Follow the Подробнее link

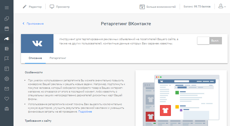[x=85, y=112]
